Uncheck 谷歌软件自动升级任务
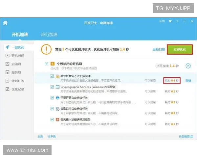 (x=52, y=109)
